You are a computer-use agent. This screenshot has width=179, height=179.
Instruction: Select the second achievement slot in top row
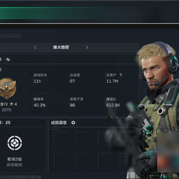[83, 139]
